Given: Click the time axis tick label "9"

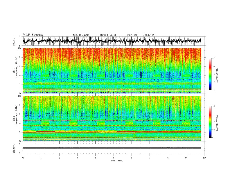Looking at the screenshot, I should pyautogui.click(x=186, y=158).
